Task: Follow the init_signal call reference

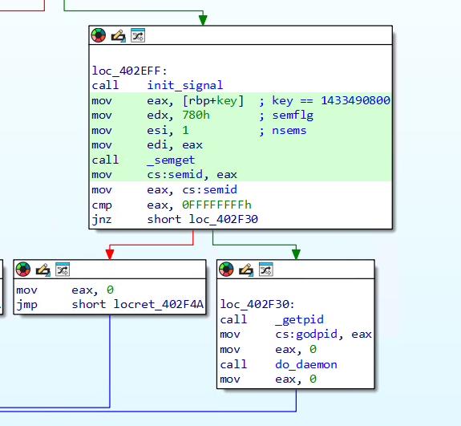Action: 185,85
